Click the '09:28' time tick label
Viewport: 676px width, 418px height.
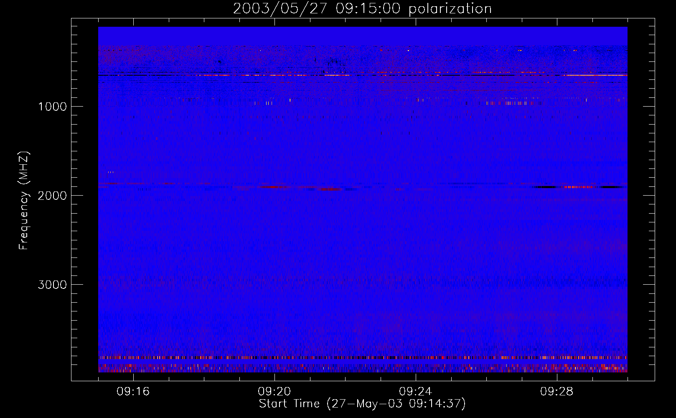(557, 392)
